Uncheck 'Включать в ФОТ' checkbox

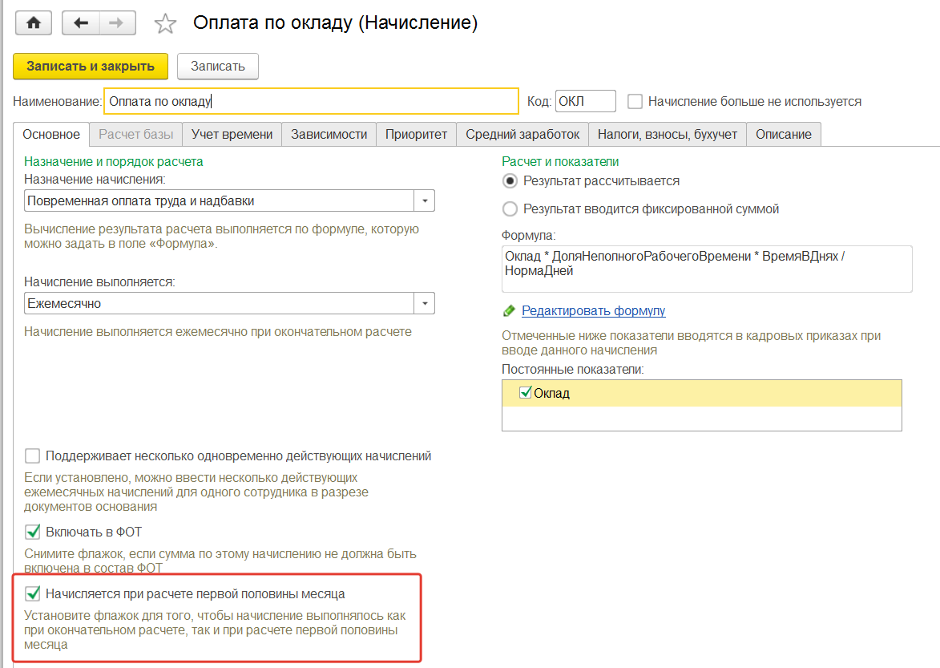(32, 532)
